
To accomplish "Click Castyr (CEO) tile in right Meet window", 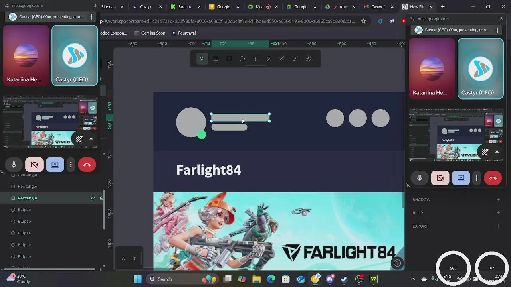I will [x=481, y=69].
